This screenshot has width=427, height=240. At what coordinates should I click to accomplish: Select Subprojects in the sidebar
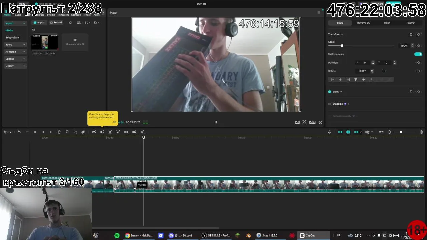pyautogui.click(x=12, y=37)
